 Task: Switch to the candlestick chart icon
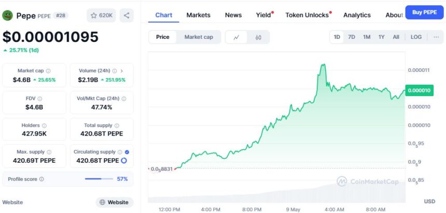pyautogui.click(x=258, y=37)
